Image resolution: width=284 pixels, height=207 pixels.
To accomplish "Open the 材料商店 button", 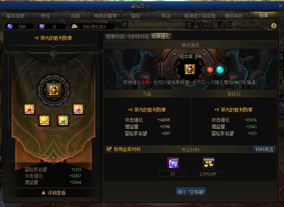I will [x=264, y=150].
